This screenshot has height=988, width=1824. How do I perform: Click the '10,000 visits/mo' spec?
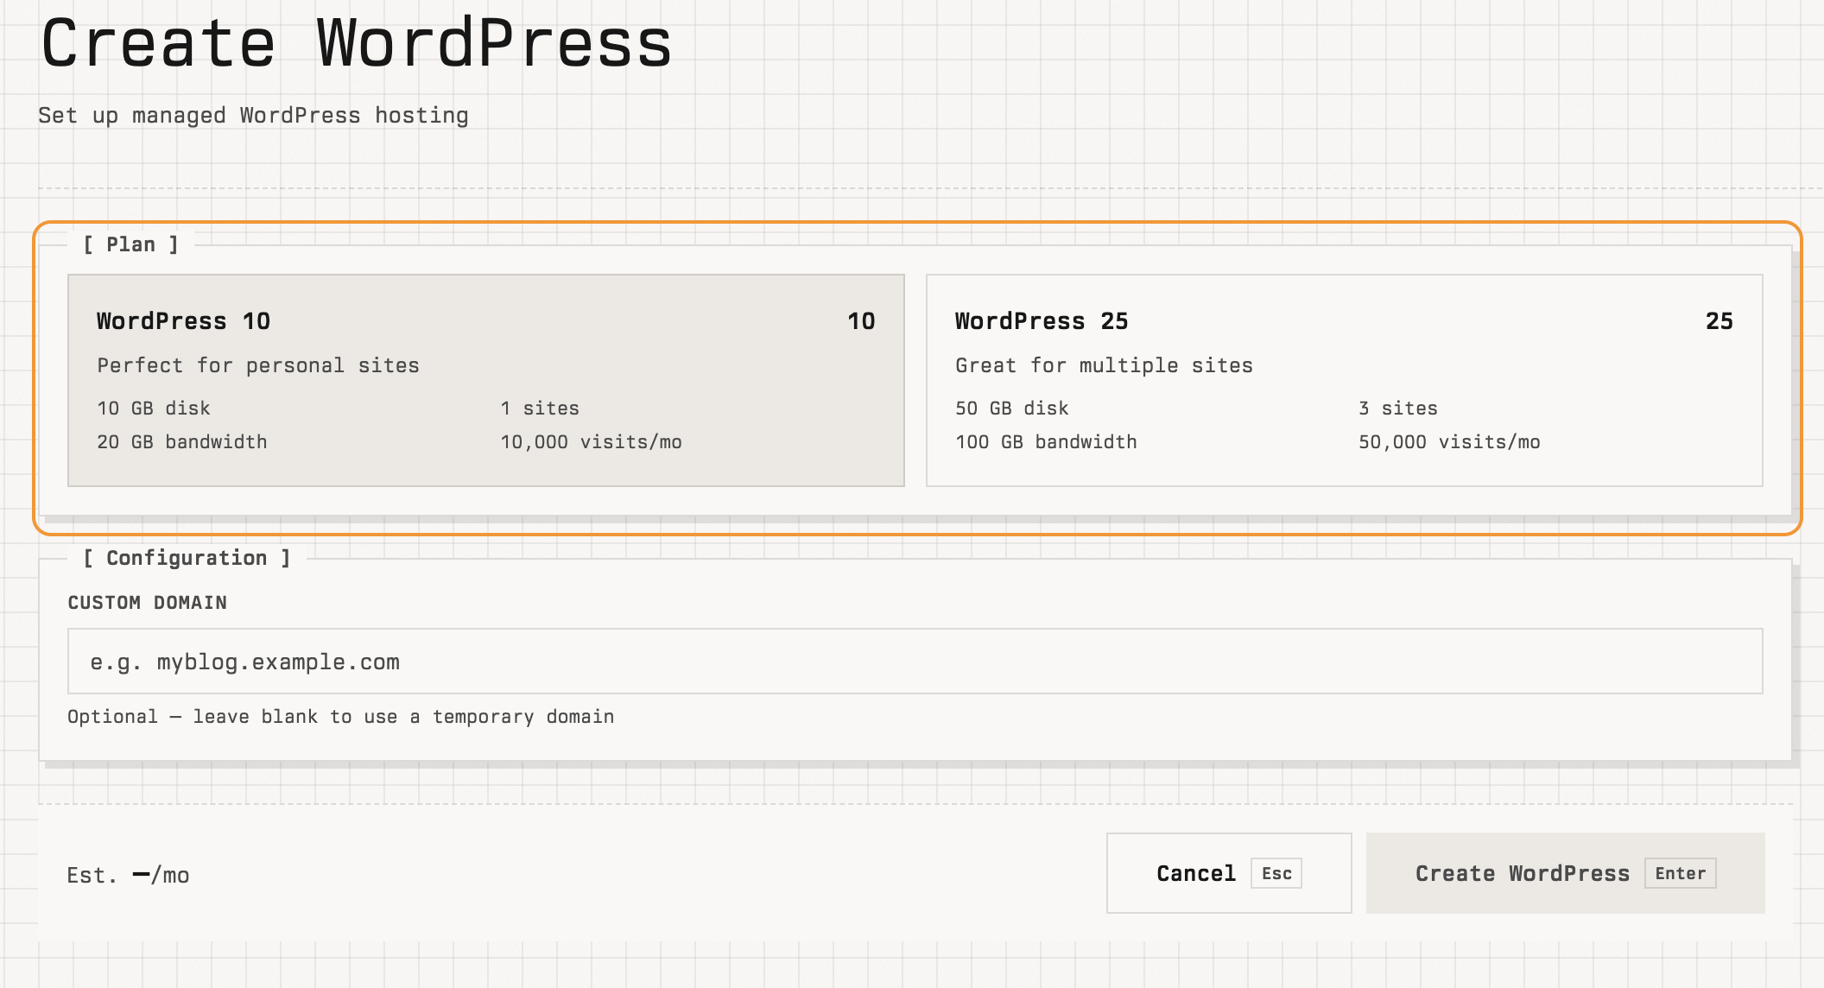point(591,441)
